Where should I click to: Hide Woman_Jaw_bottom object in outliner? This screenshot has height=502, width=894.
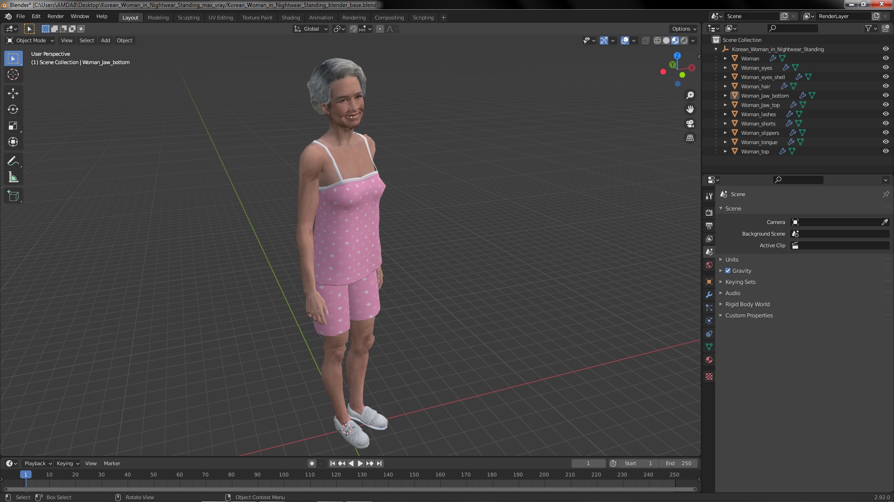[886, 95]
